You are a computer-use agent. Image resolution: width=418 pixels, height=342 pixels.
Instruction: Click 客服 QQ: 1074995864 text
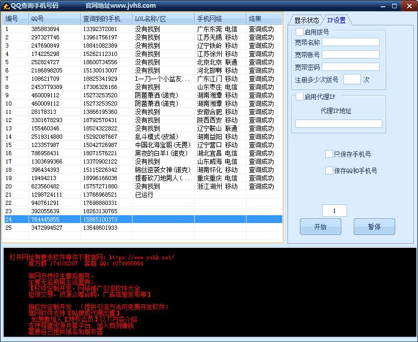tap(114, 263)
